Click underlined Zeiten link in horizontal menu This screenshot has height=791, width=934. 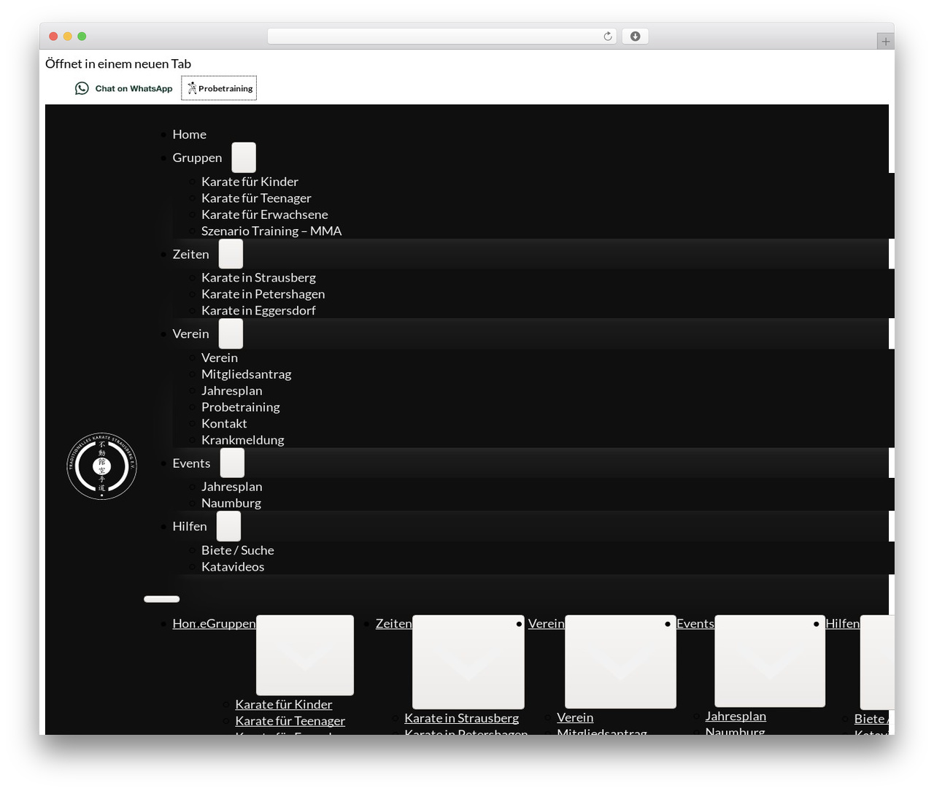tap(394, 623)
